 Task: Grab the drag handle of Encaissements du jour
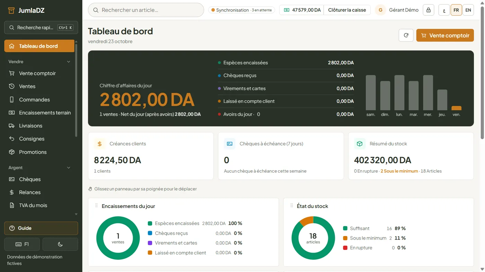(x=96, y=206)
